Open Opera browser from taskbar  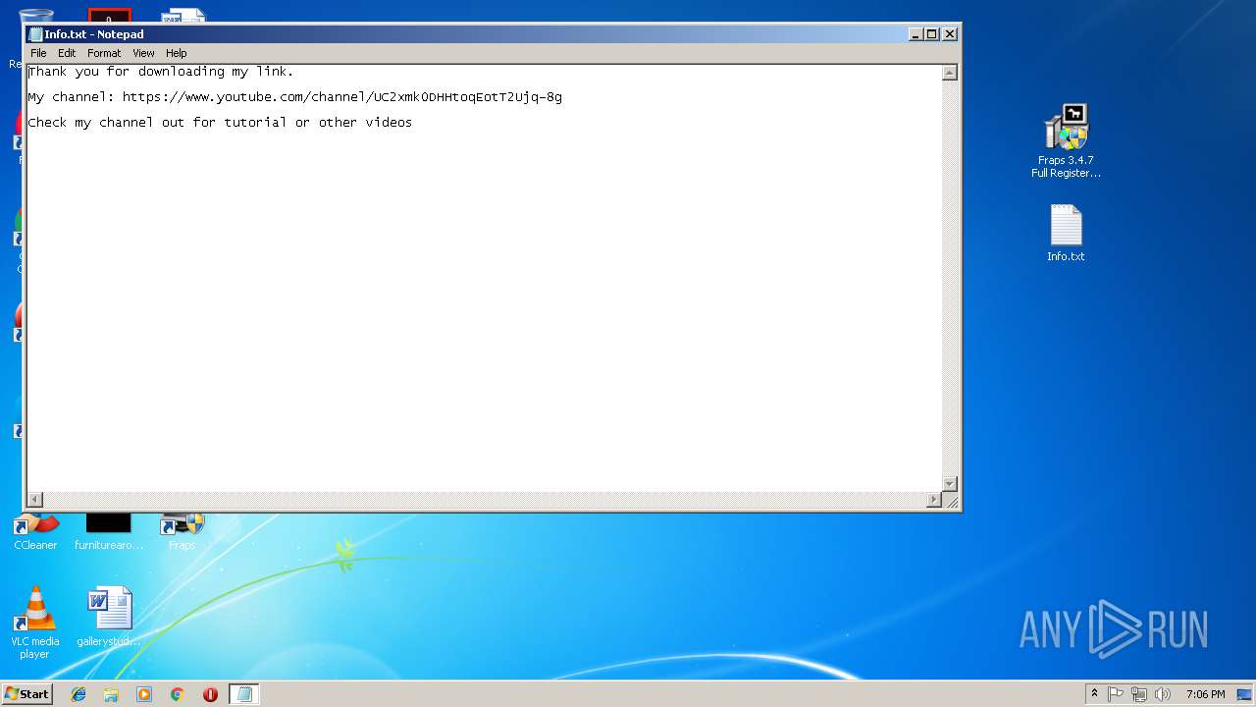pos(210,694)
